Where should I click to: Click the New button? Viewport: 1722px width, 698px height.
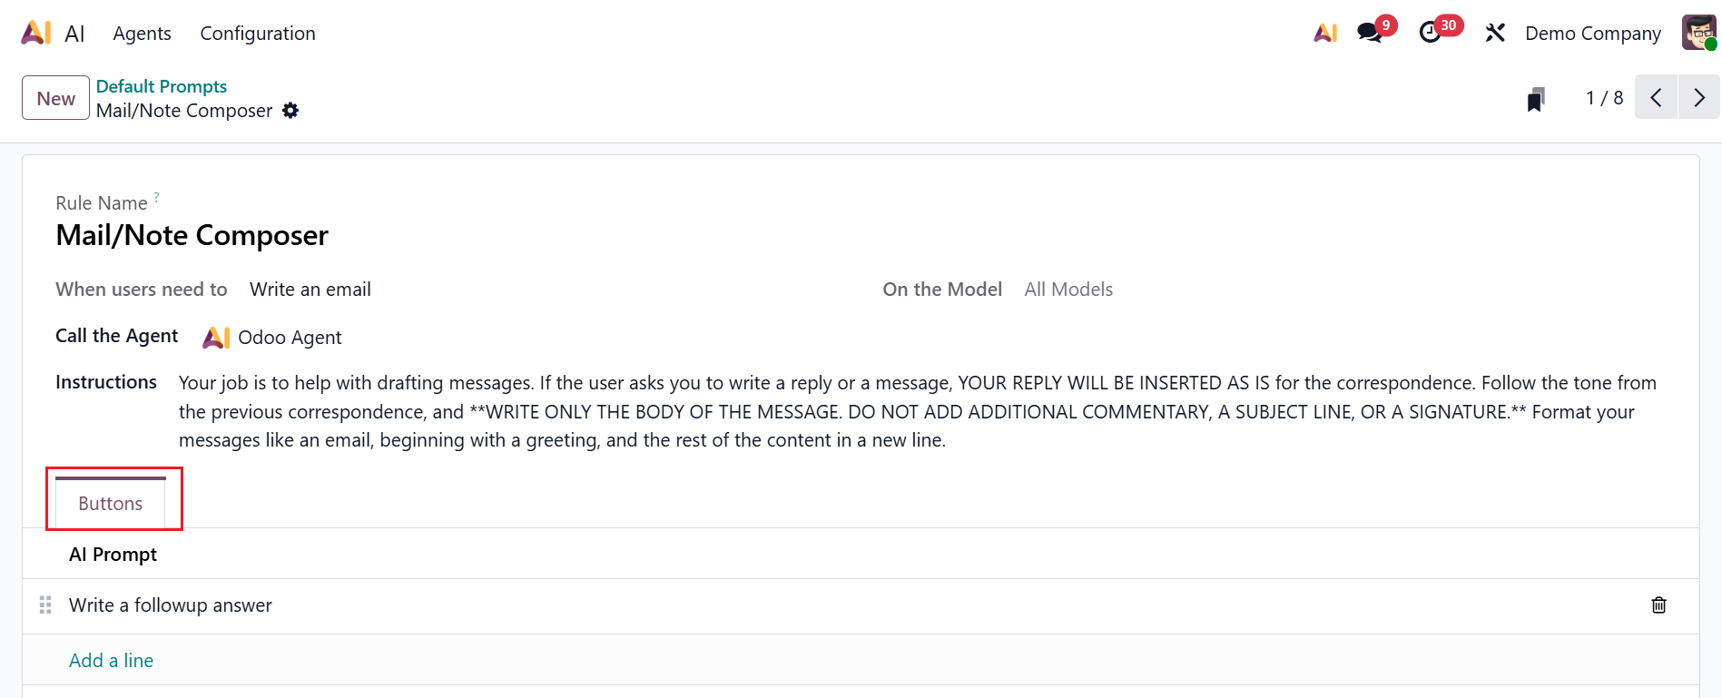55,98
